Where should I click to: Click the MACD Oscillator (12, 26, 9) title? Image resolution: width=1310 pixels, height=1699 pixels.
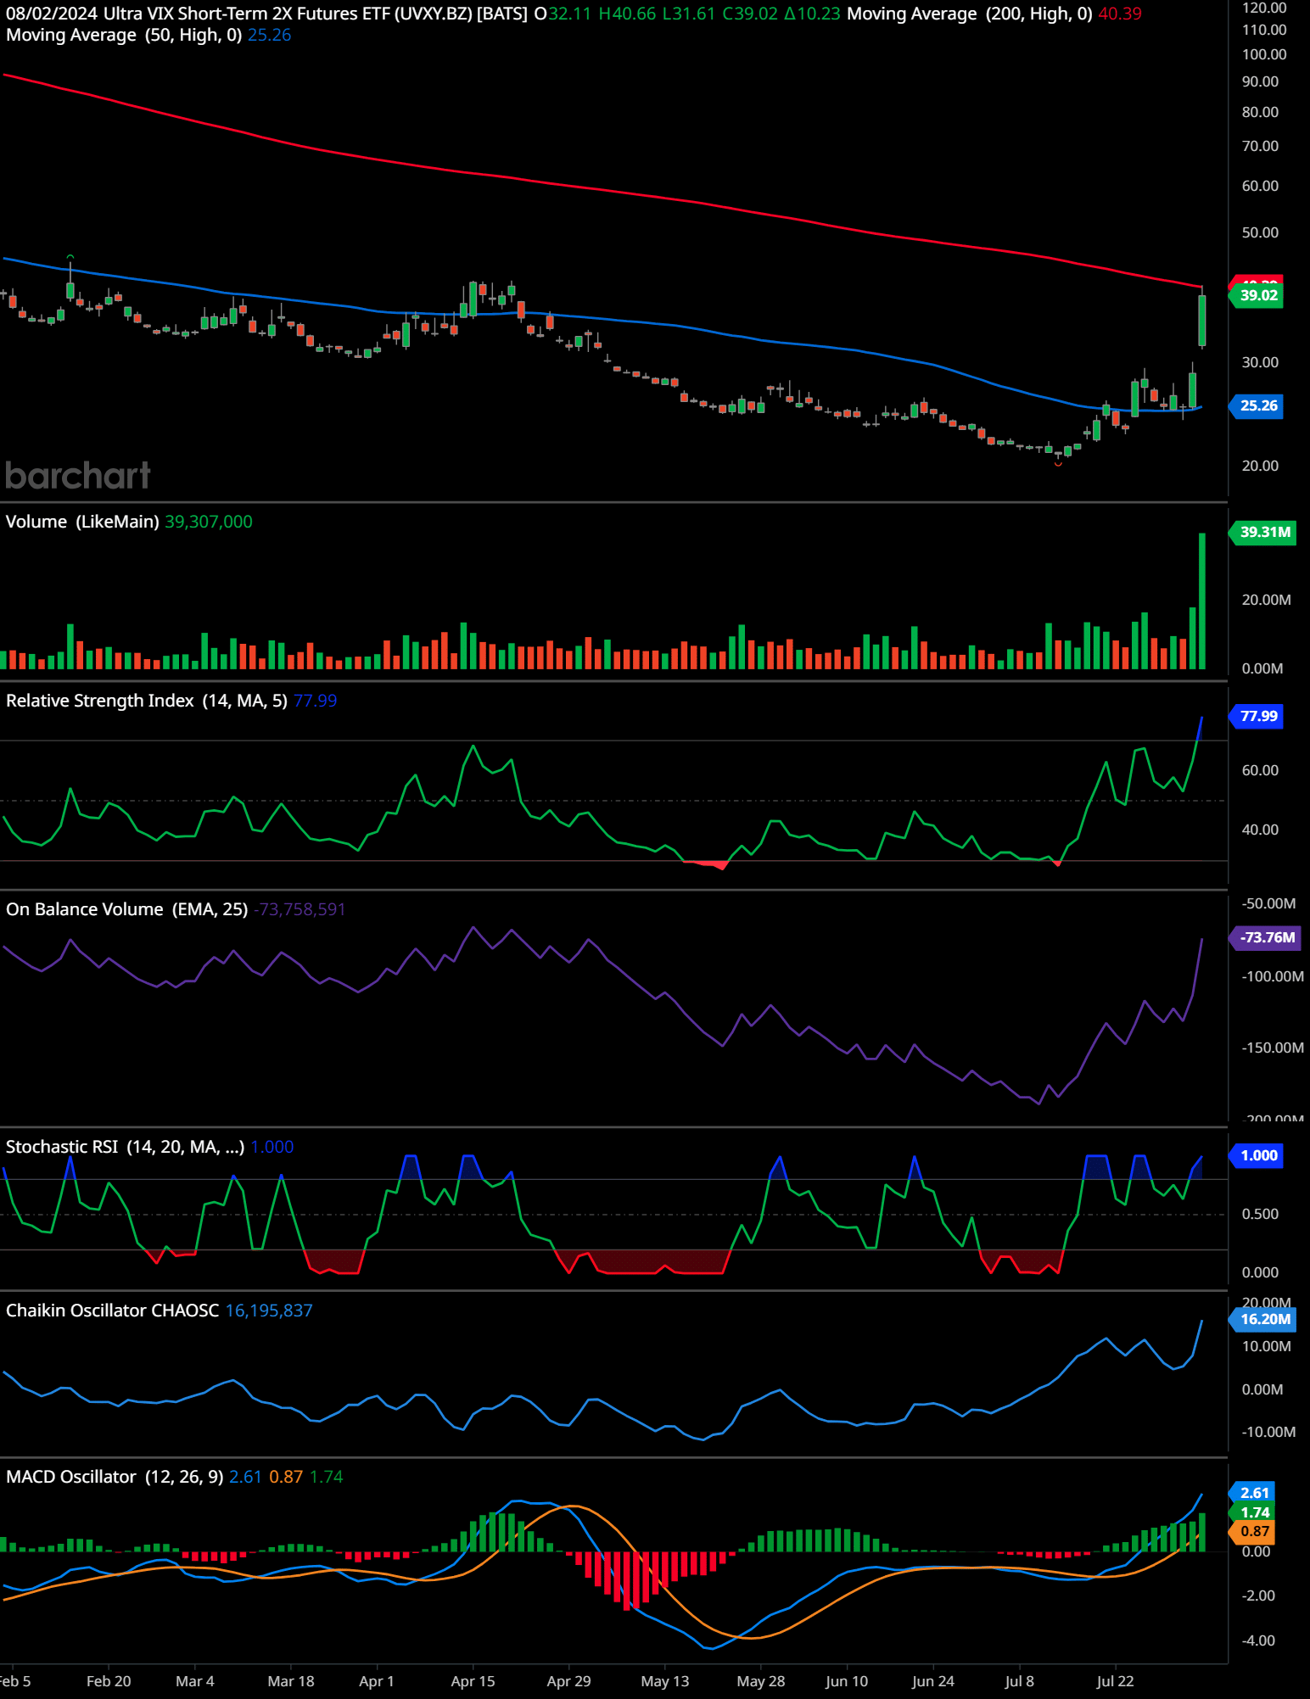point(115,1477)
